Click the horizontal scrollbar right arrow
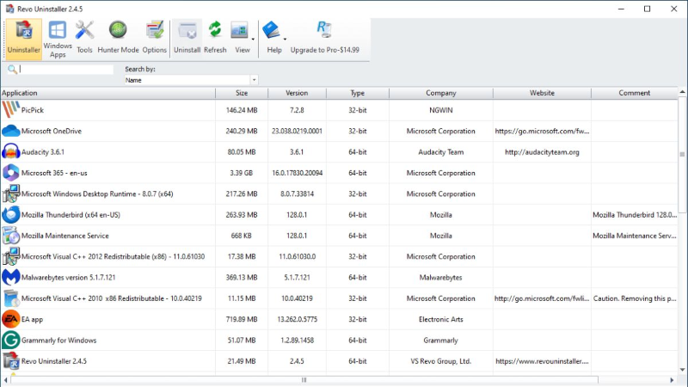 [672, 380]
